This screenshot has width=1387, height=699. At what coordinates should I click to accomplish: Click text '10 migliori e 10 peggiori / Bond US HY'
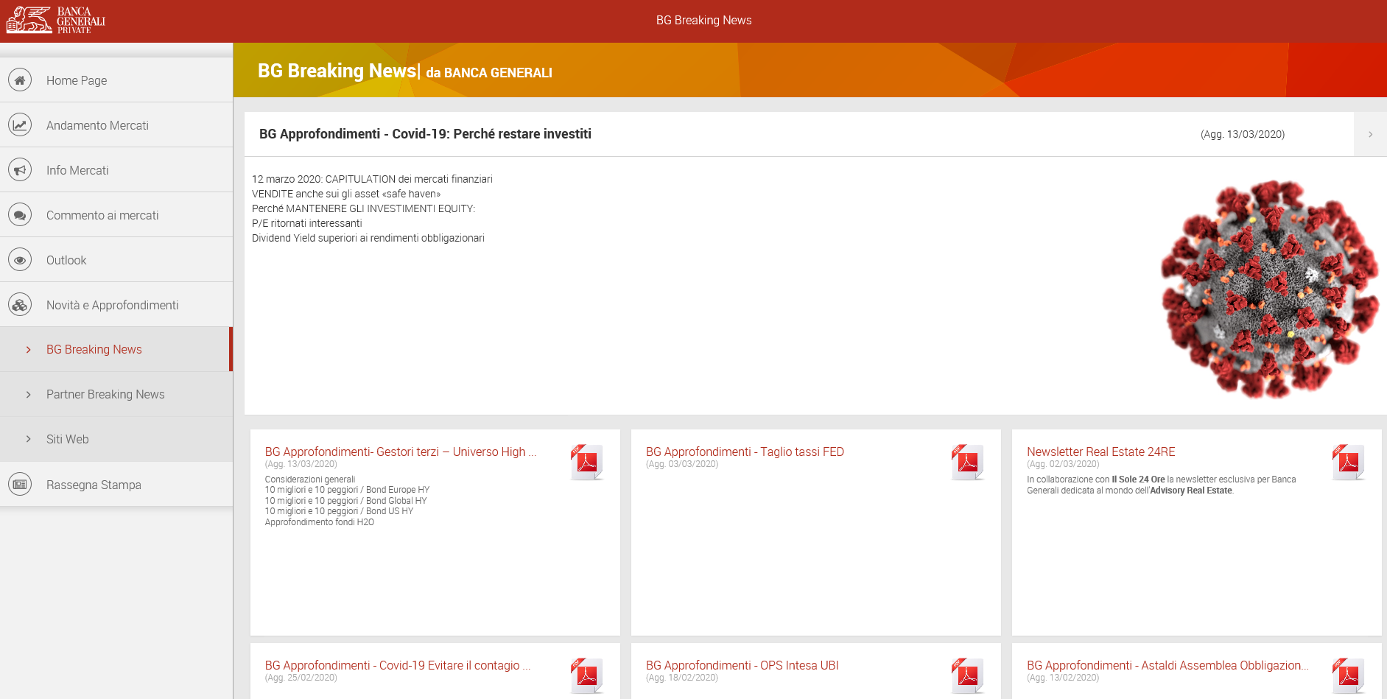point(339,511)
